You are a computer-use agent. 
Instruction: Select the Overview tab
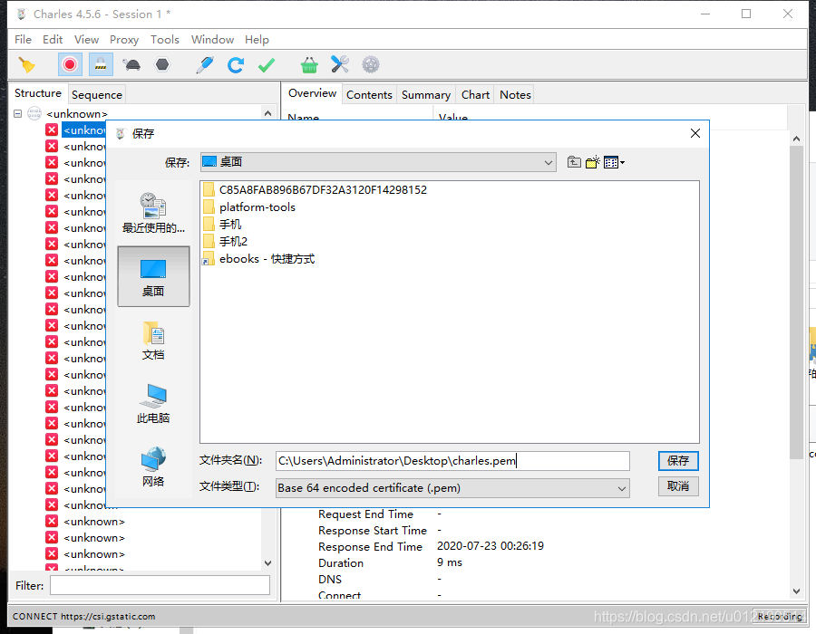coord(312,93)
